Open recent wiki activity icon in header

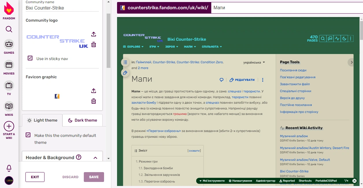click(337, 39)
